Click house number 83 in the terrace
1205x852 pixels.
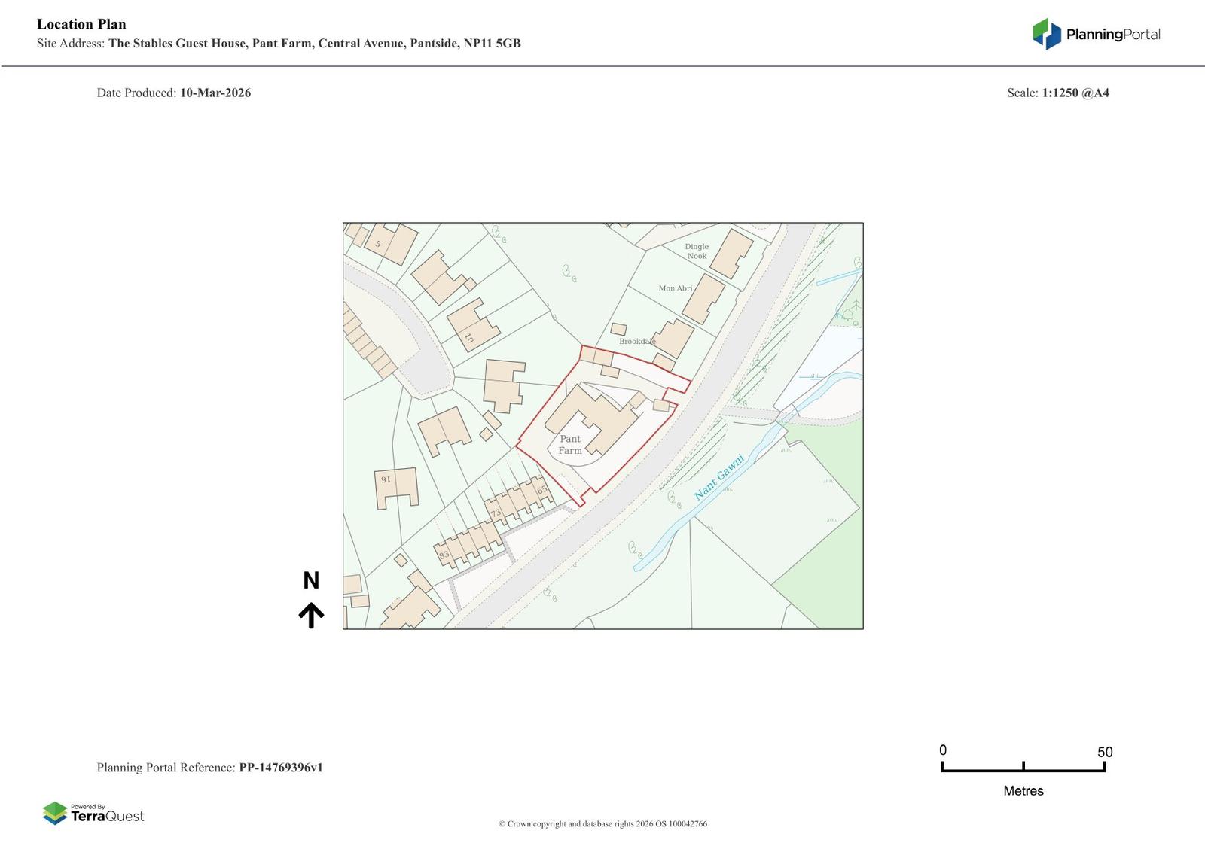[x=444, y=555]
